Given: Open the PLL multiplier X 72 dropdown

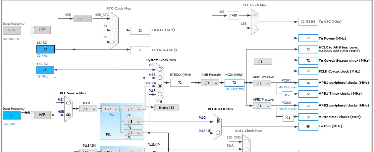Looking at the screenshot, I should click(x=110, y=109).
